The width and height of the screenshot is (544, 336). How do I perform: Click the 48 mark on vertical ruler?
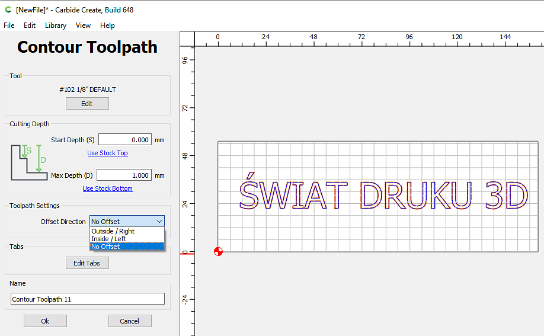(x=185, y=156)
